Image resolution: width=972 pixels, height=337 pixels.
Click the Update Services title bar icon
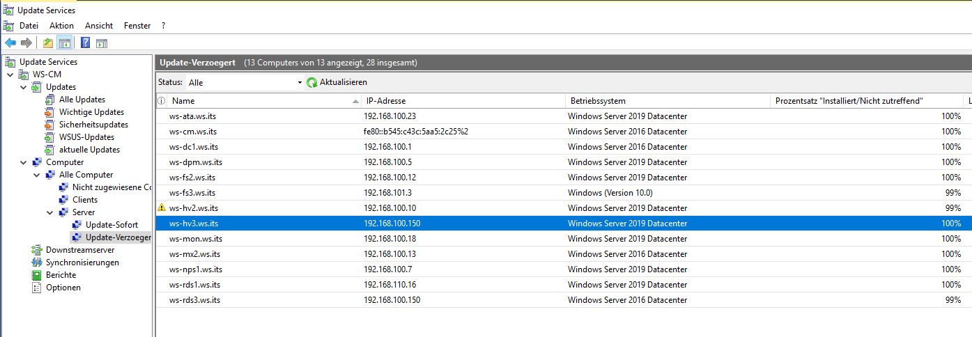coord(8,10)
